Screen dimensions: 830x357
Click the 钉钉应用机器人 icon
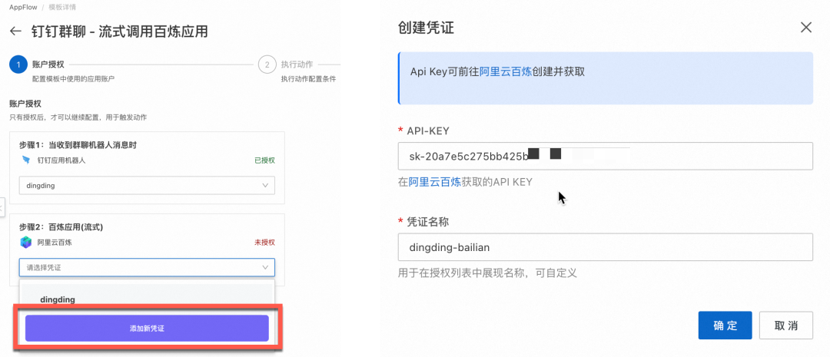(x=26, y=160)
